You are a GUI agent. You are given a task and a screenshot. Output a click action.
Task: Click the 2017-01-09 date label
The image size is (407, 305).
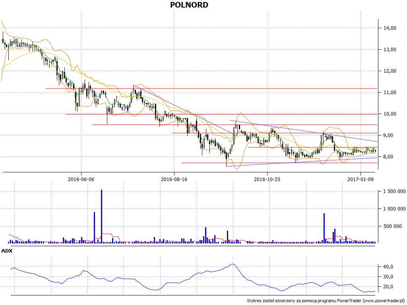(360, 179)
